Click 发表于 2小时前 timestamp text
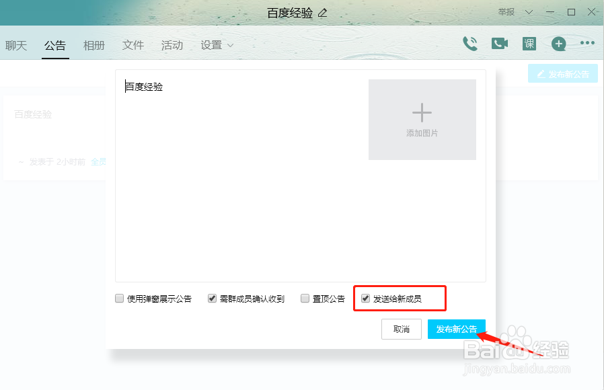Screen dimensions: 604x390 coord(57,161)
